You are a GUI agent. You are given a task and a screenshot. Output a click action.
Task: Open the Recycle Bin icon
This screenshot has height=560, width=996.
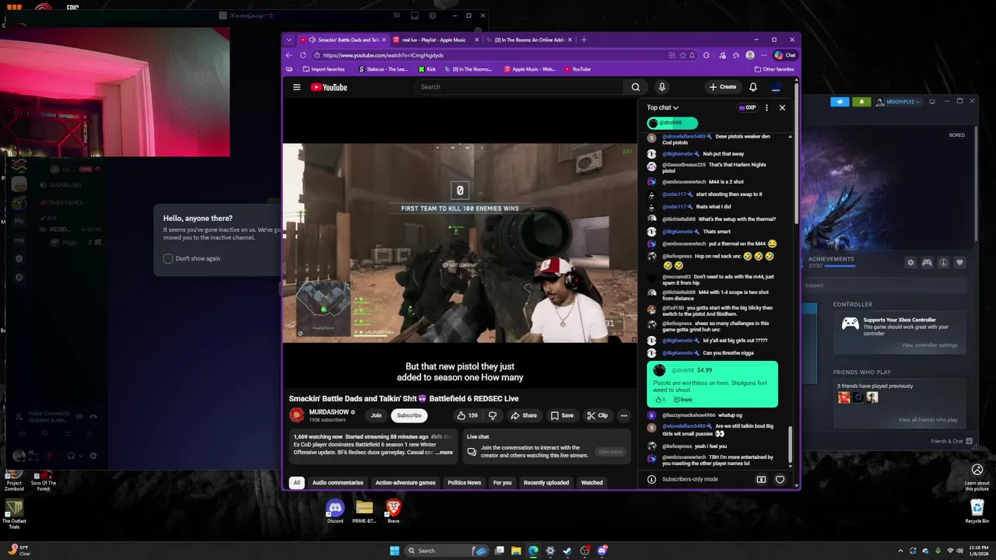click(x=977, y=512)
